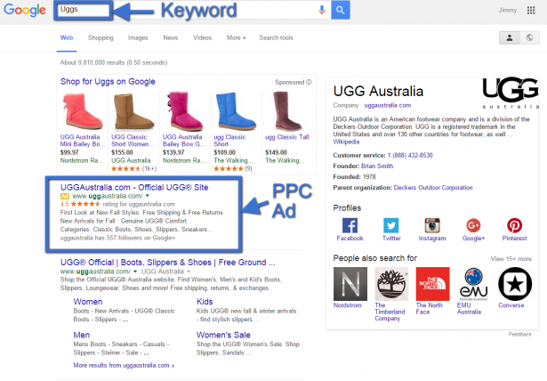Expand ad URL dropdown arrow
Screen dimensions: 547x381
[148, 196]
